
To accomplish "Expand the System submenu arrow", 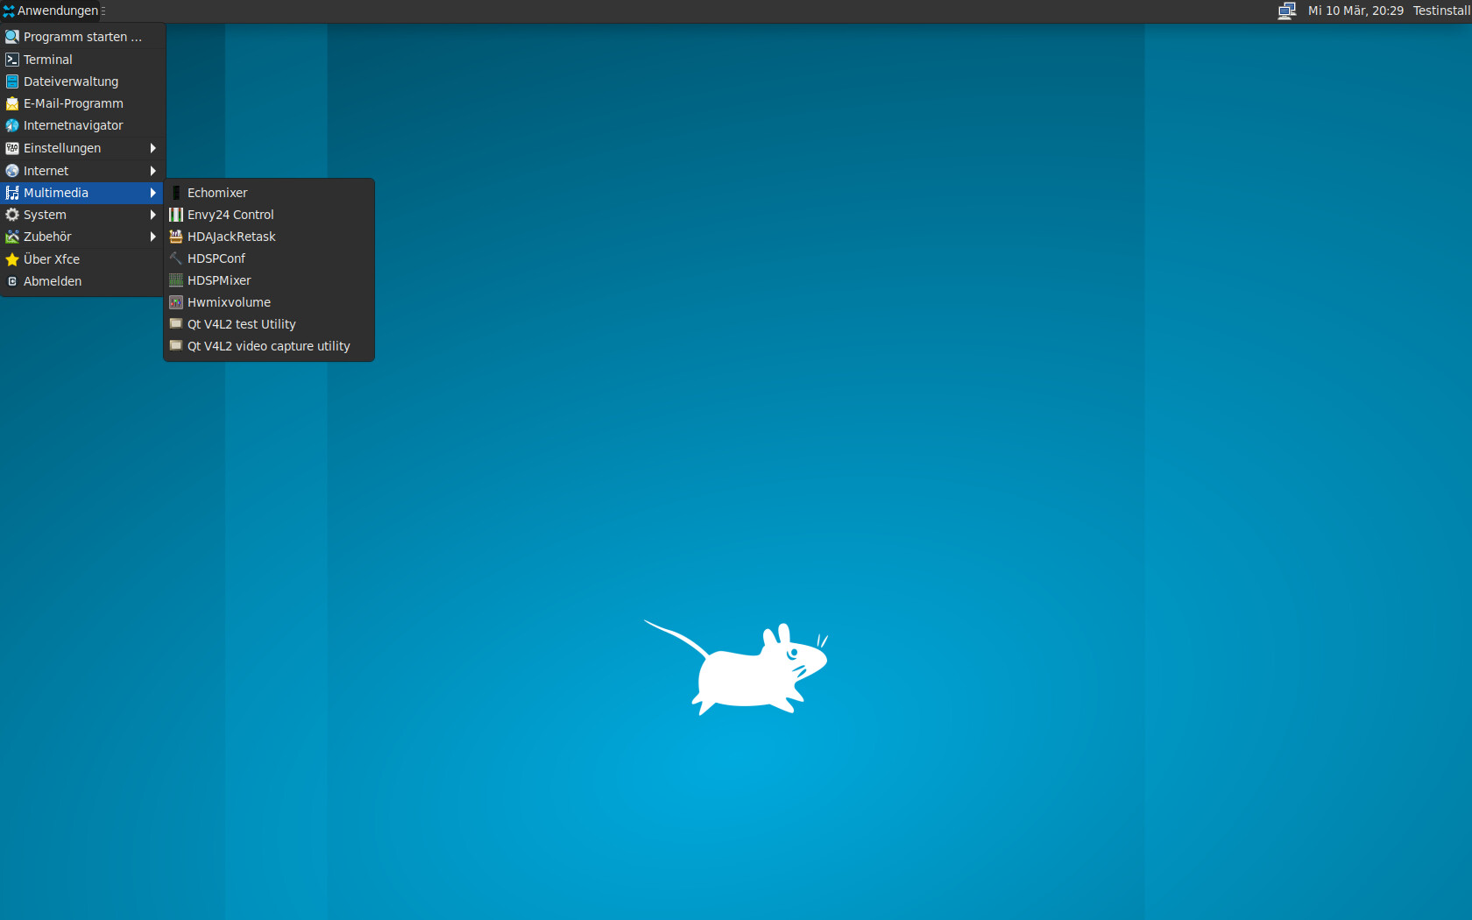I will (x=152, y=215).
